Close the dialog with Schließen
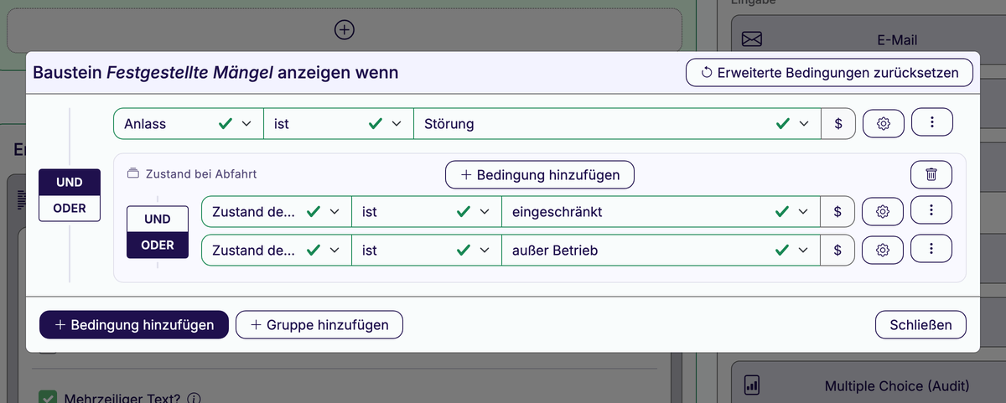Viewport: 1006px width, 403px height. click(920, 324)
